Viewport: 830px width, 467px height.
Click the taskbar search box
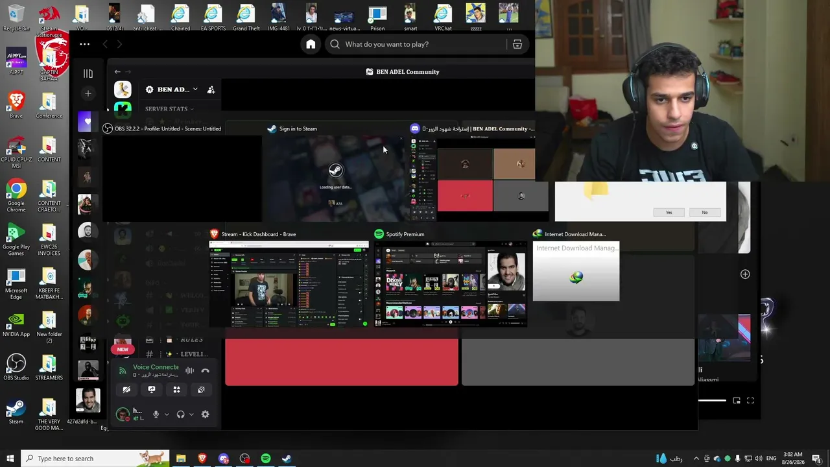tap(95, 459)
